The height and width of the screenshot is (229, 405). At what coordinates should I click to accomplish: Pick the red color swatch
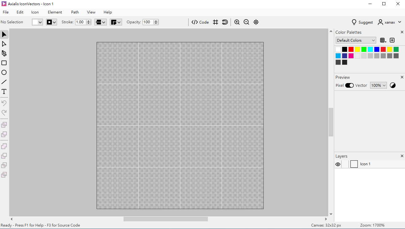coord(351,49)
